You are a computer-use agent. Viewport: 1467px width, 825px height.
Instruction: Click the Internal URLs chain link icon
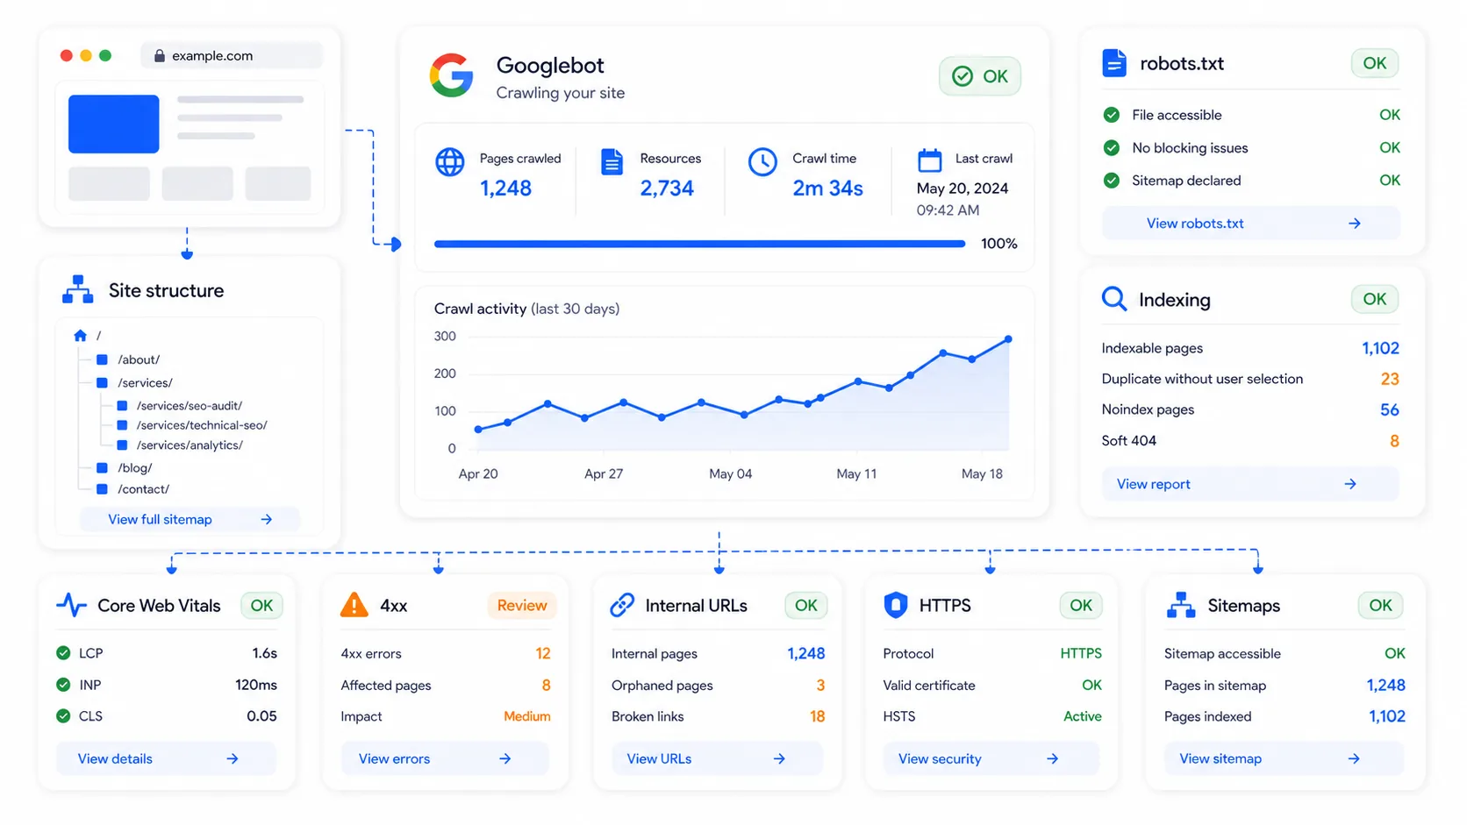(x=622, y=605)
